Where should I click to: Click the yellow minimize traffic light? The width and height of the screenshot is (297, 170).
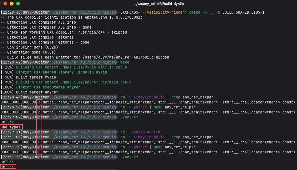pyautogui.click(x=11, y=4)
